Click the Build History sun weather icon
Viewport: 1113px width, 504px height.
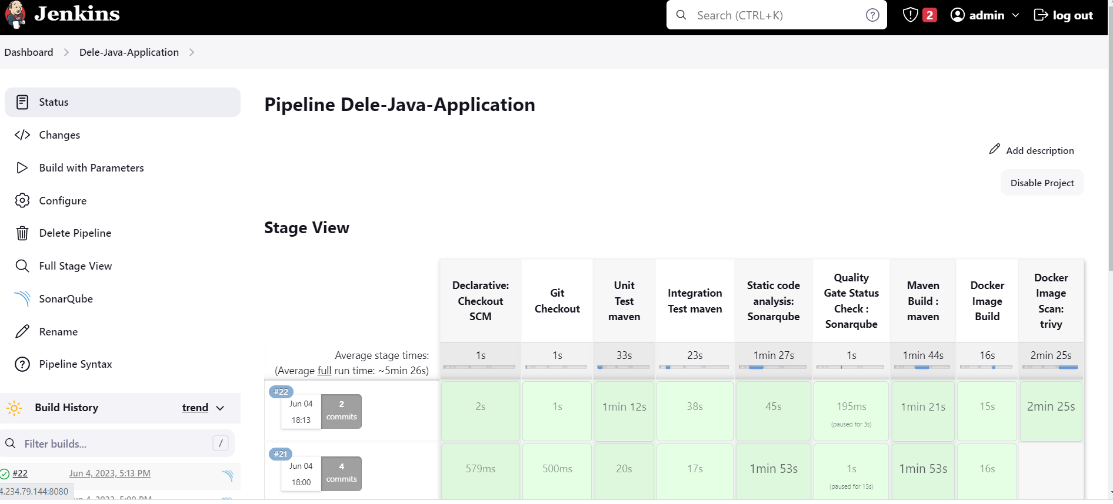point(14,408)
